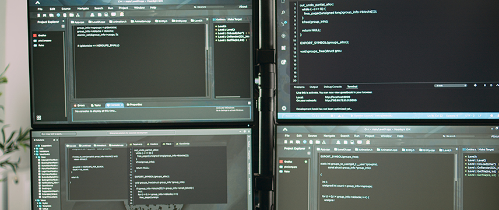The width and height of the screenshot is (499, 210).
Task: Add a new terminal with plus icon
Action: pyautogui.click(x=475, y=85)
